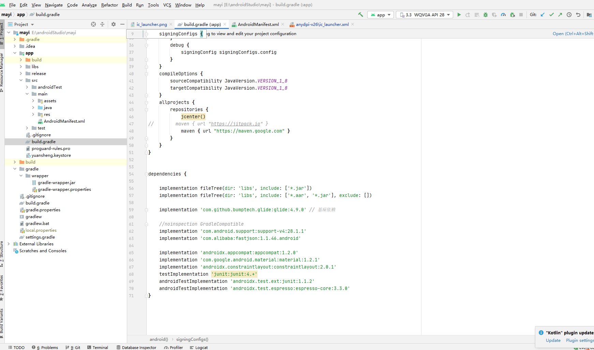Close the ic_launcher.png tab

[x=171, y=24]
